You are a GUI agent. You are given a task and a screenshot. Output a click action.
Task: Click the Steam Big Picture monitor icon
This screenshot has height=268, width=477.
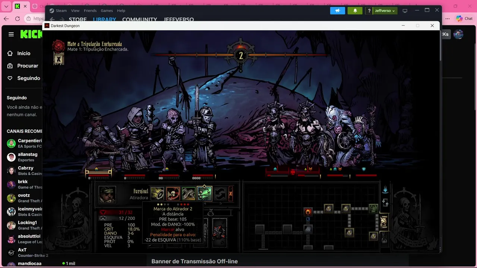pyautogui.click(x=405, y=11)
